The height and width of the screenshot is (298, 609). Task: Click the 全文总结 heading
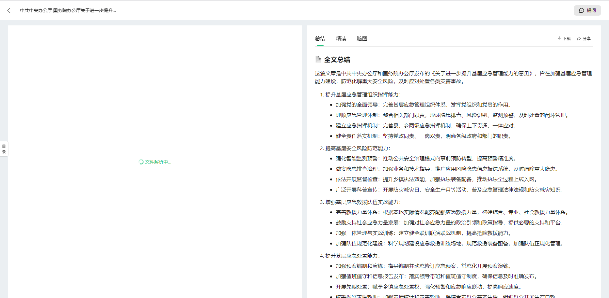click(x=337, y=60)
